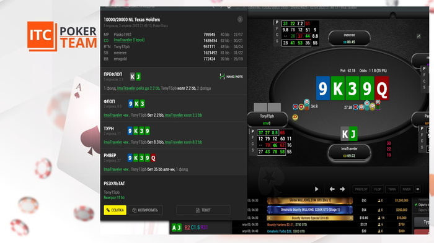Click the A J cards in bottom strip
434x243 pixels.
[x=176, y=228]
